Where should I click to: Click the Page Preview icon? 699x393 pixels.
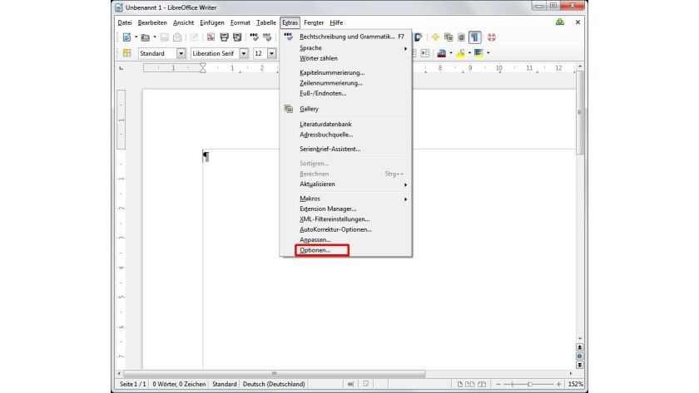[237, 37]
